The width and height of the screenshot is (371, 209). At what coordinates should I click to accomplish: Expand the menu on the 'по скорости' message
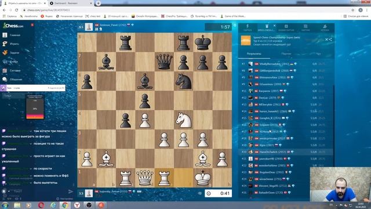[31, 169]
